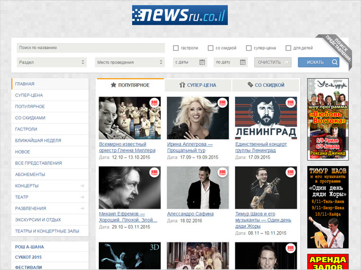
Task: Click the ИСКАТЬ search button
Action: click(319, 62)
